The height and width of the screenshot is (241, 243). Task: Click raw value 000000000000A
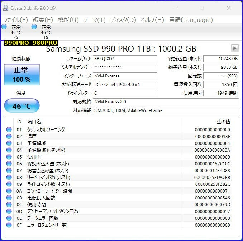[x=212, y=150]
